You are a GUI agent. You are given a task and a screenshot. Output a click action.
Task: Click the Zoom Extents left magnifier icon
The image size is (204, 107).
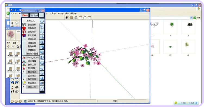12,82
